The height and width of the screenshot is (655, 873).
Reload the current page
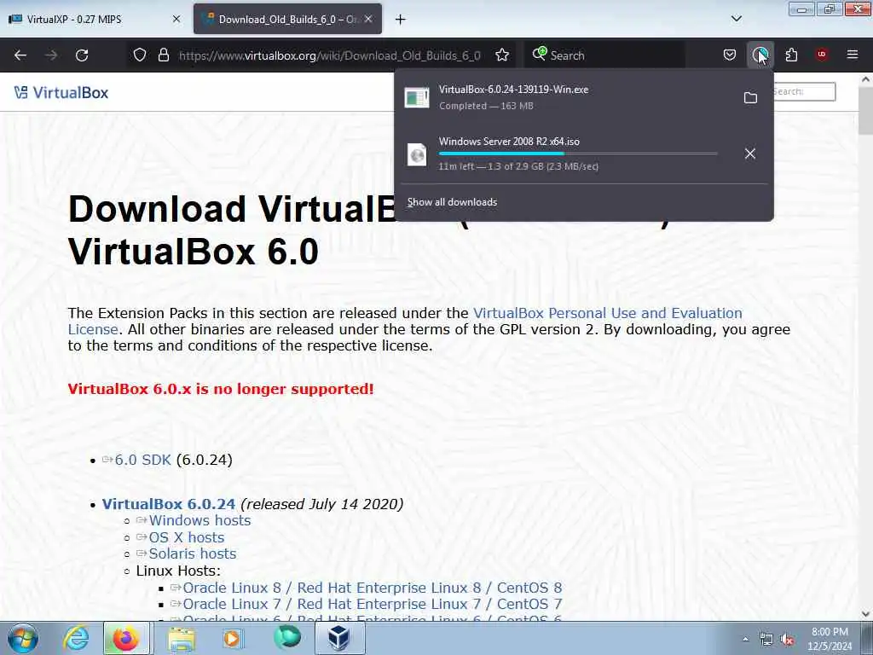pos(82,55)
